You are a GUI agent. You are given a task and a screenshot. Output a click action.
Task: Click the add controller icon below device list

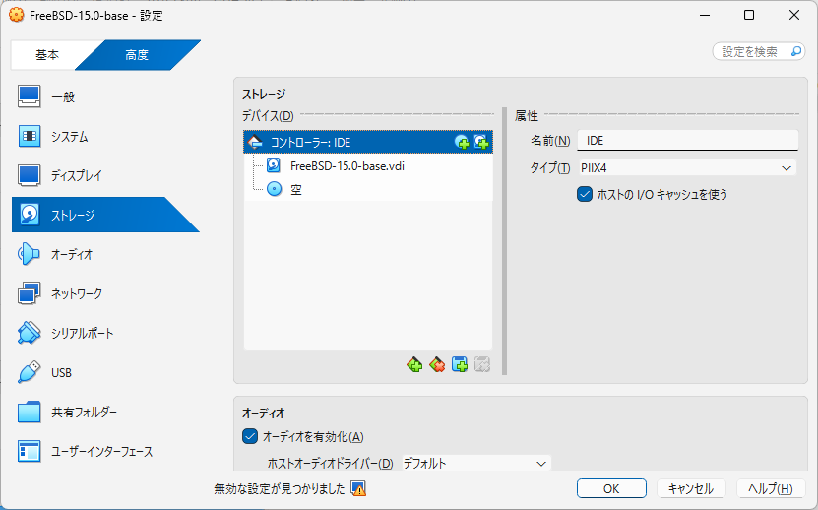pos(414,364)
